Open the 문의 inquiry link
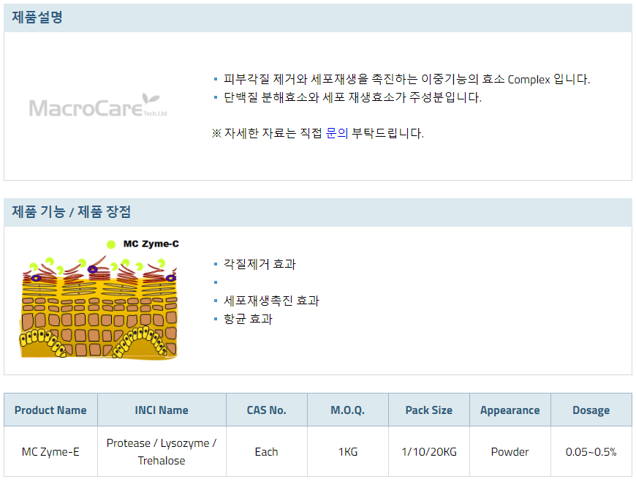Viewport: 636px width, 482px height. [337, 133]
